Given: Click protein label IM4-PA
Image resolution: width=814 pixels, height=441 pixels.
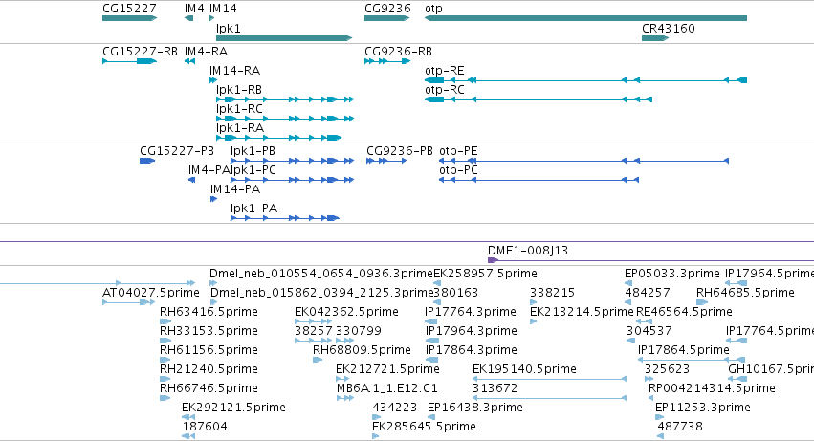Looking at the screenshot, I should 209,170.
